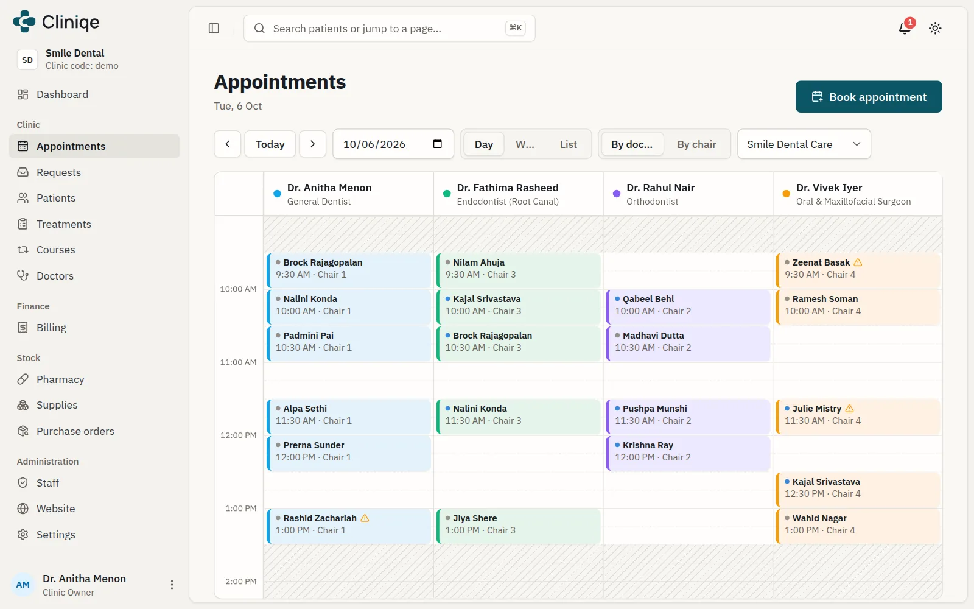Image resolution: width=974 pixels, height=609 pixels.
Task: Open Purchase orders page
Action: pos(94,431)
